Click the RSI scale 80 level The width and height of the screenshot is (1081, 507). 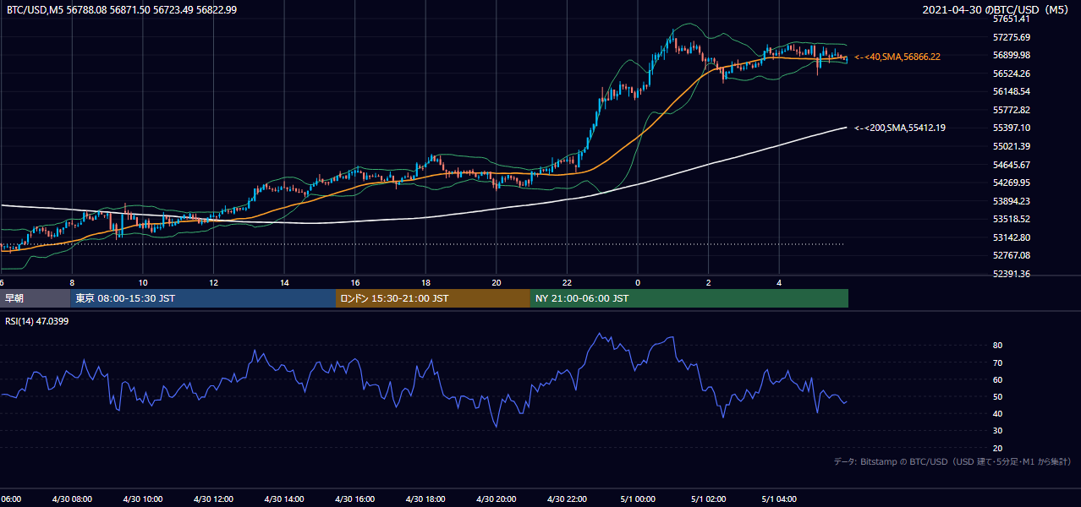coord(998,346)
